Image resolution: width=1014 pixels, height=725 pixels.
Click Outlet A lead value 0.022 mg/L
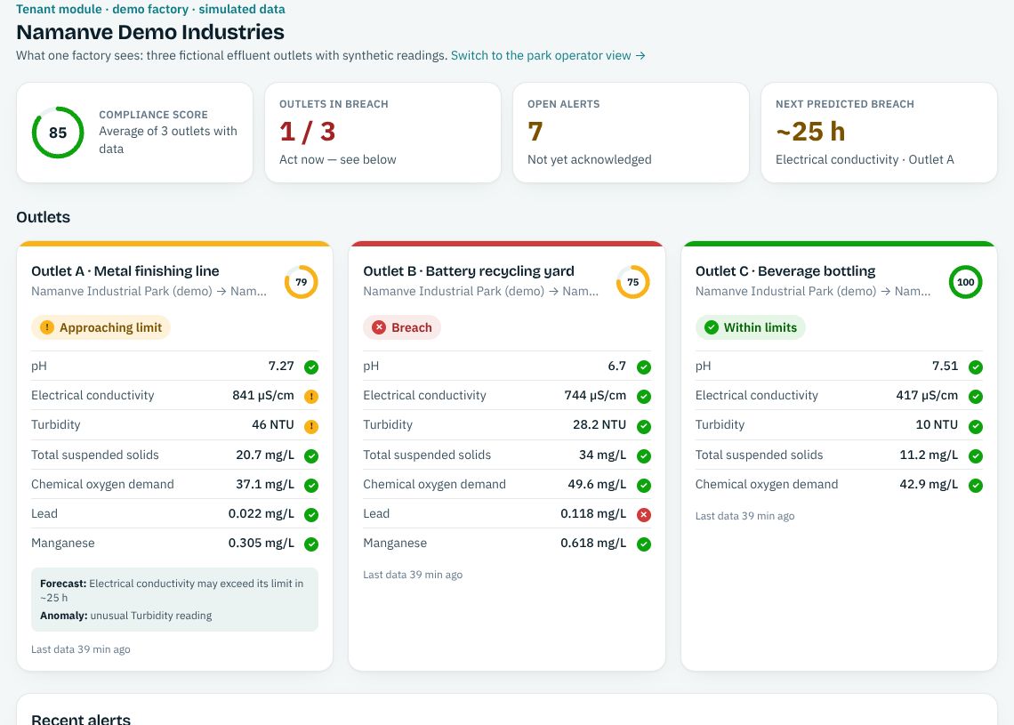coord(262,513)
